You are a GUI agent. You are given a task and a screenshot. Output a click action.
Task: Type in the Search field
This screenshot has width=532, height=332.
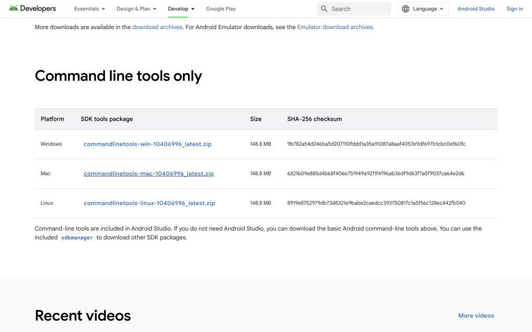pyautogui.click(x=358, y=9)
